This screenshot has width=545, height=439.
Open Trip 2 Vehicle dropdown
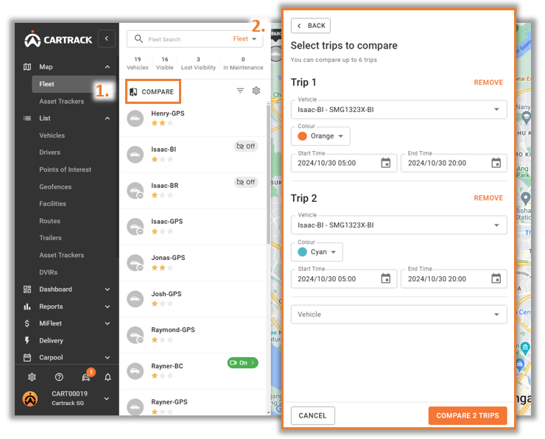[398, 225]
